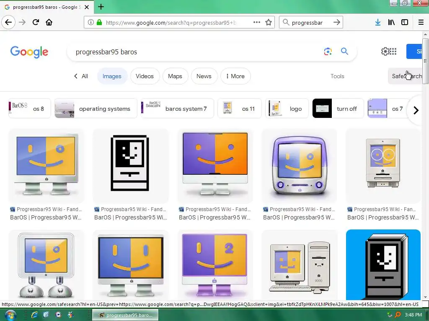Launch Internet Explorer from taskbar
Screen dimensions: 429x321
34,315
